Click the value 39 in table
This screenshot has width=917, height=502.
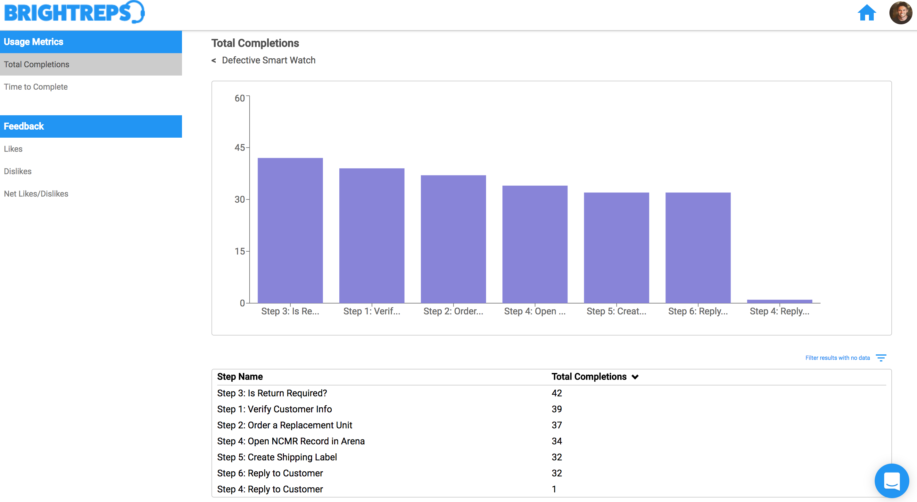pos(557,409)
